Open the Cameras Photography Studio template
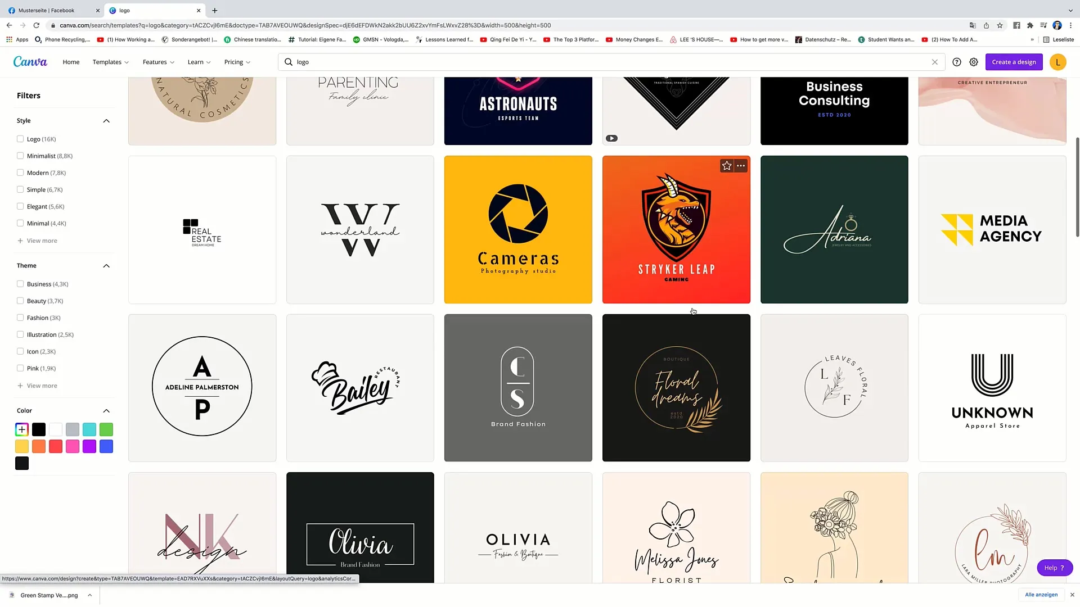Image resolution: width=1080 pixels, height=607 pixels. [518, 229]
